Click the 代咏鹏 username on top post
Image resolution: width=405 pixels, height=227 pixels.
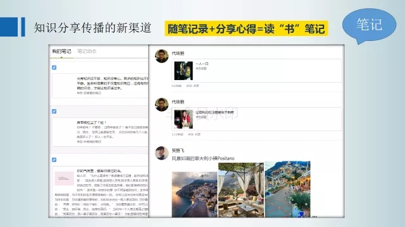coord(178,53)
